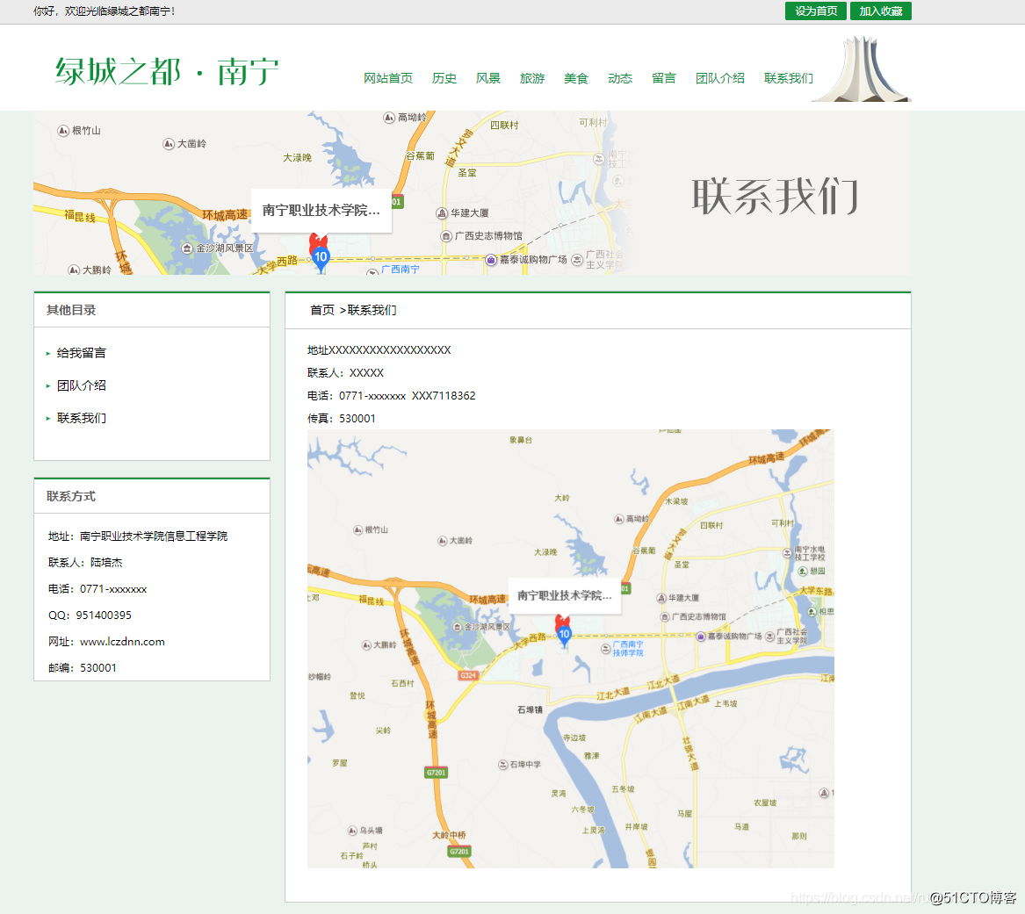Screen dimensions: 1025x914
Task: Switch to the 美食 navigation tab
Action: [576, 77]
